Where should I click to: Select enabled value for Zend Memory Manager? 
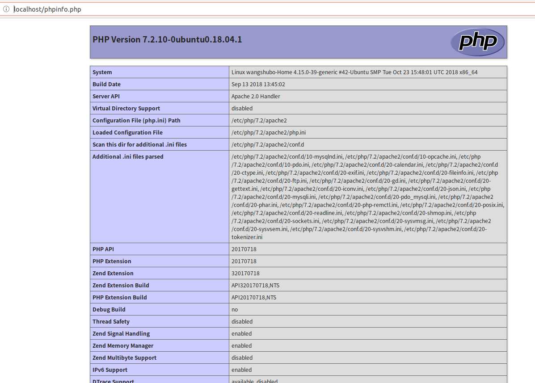tap(241, 346)
